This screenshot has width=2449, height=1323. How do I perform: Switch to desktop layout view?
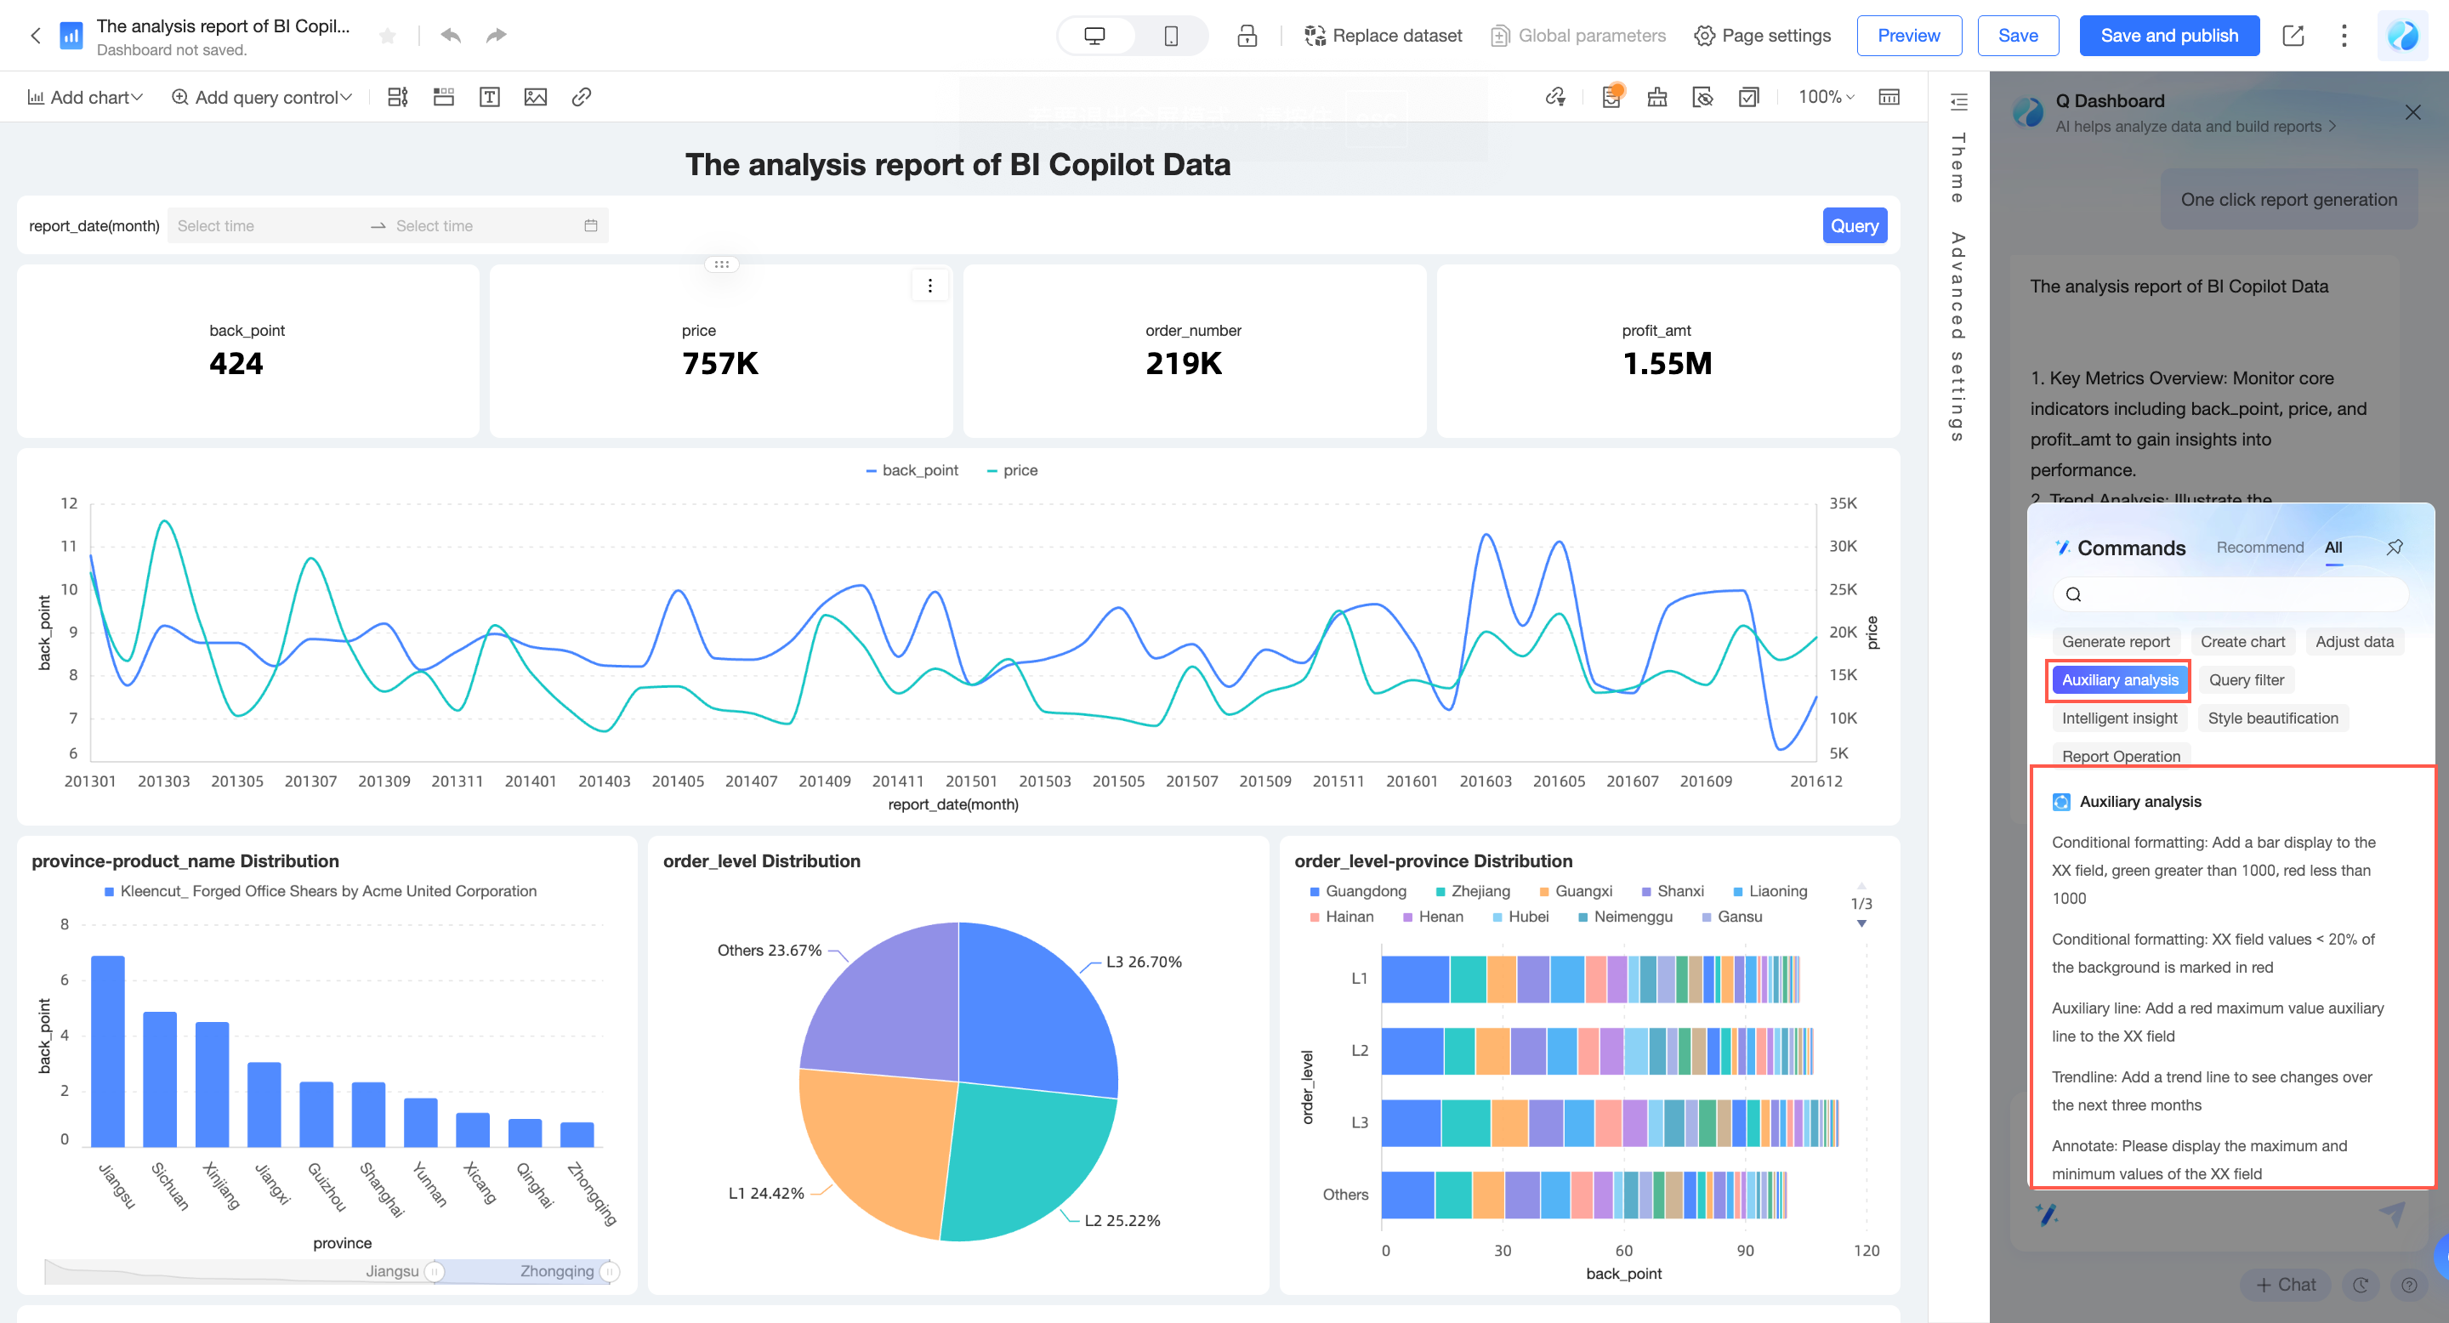click(x=1094, y=36)
